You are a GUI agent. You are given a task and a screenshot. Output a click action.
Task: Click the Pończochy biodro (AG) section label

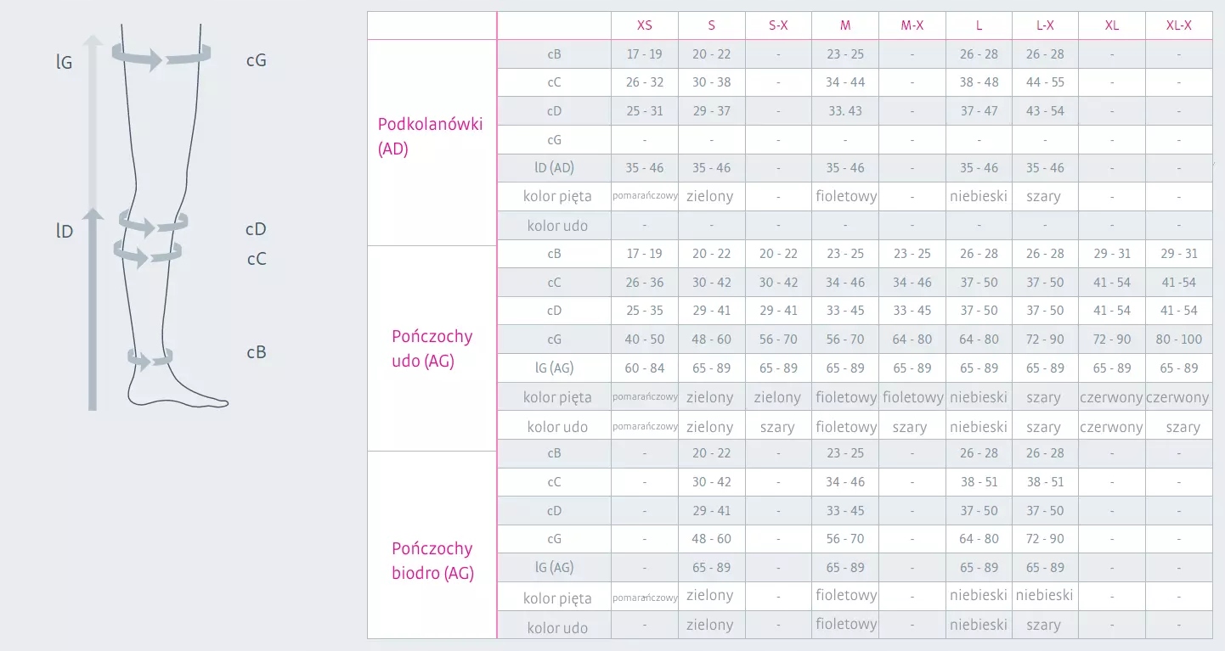[x=432, y=560]
